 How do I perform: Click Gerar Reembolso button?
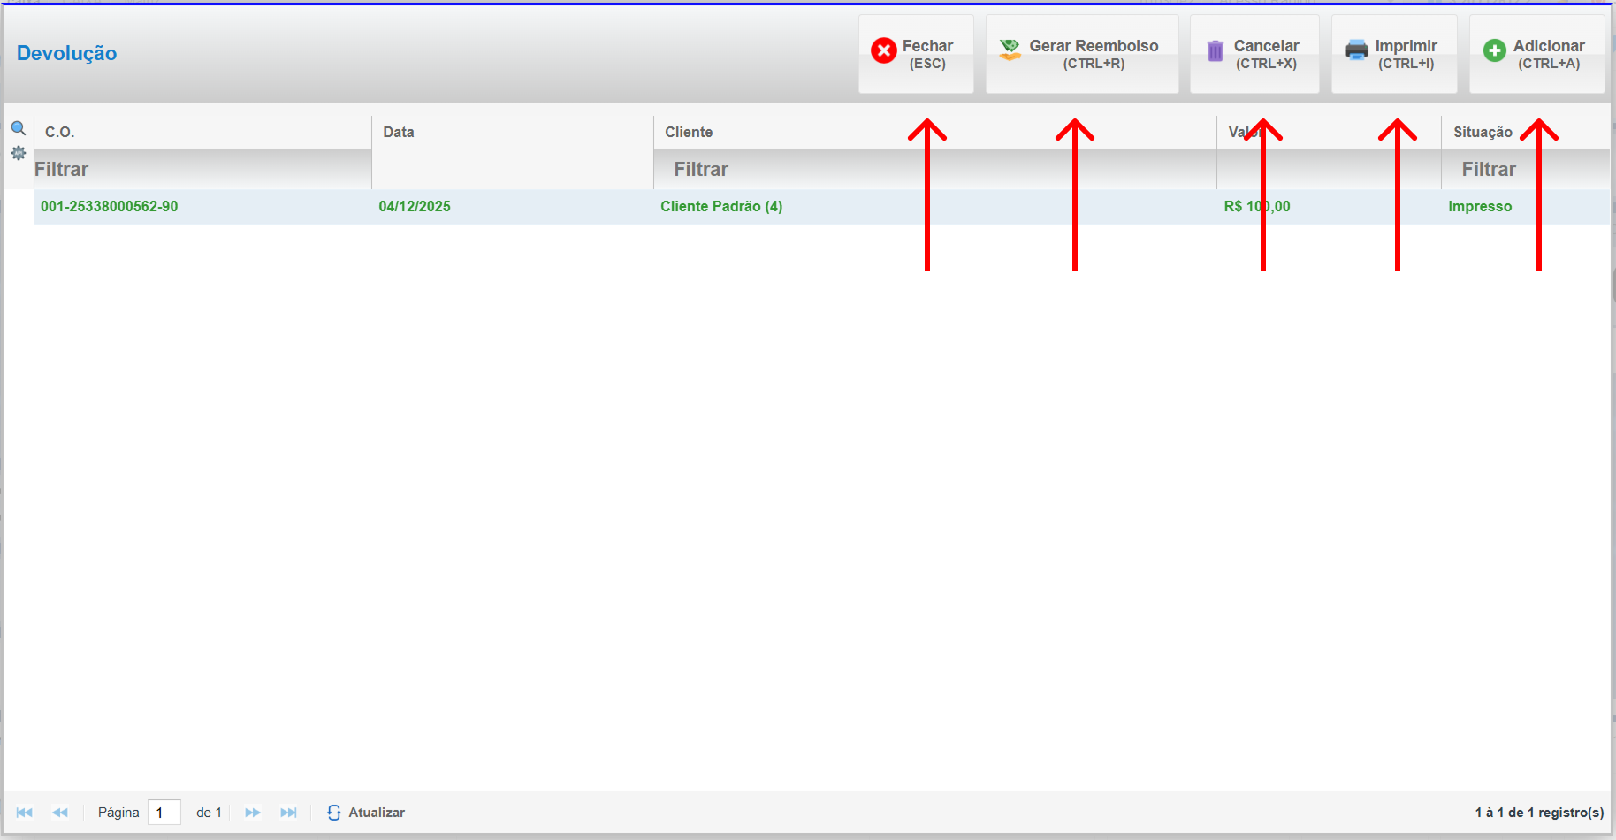(1081, 54)
